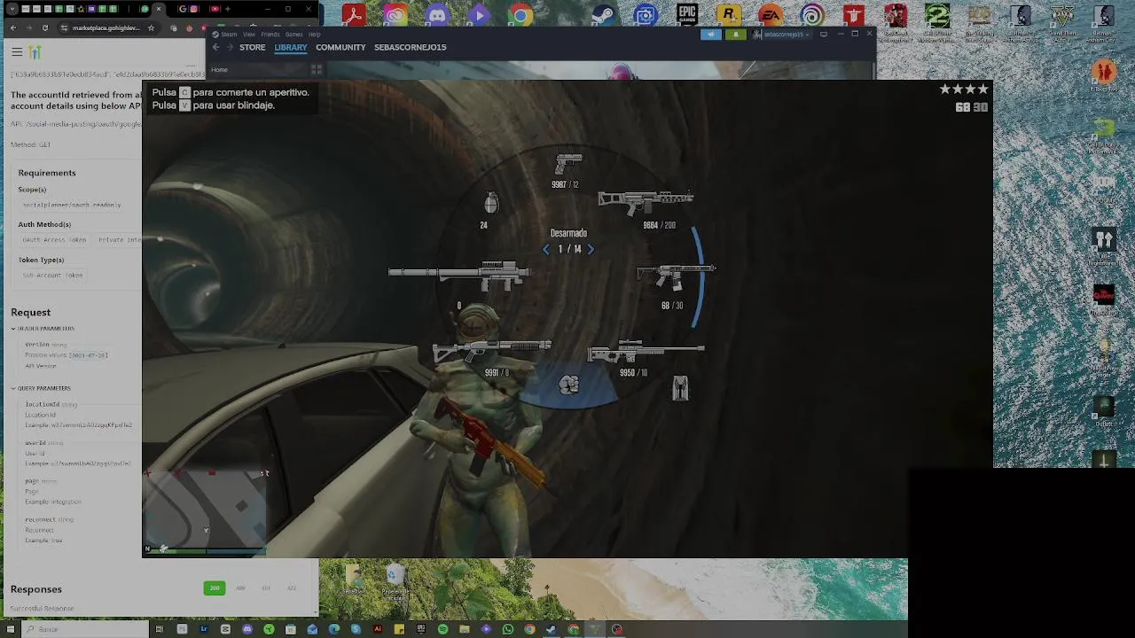Close the active Chrome tab
This screenshot has height=638, width=1135.
159,9
